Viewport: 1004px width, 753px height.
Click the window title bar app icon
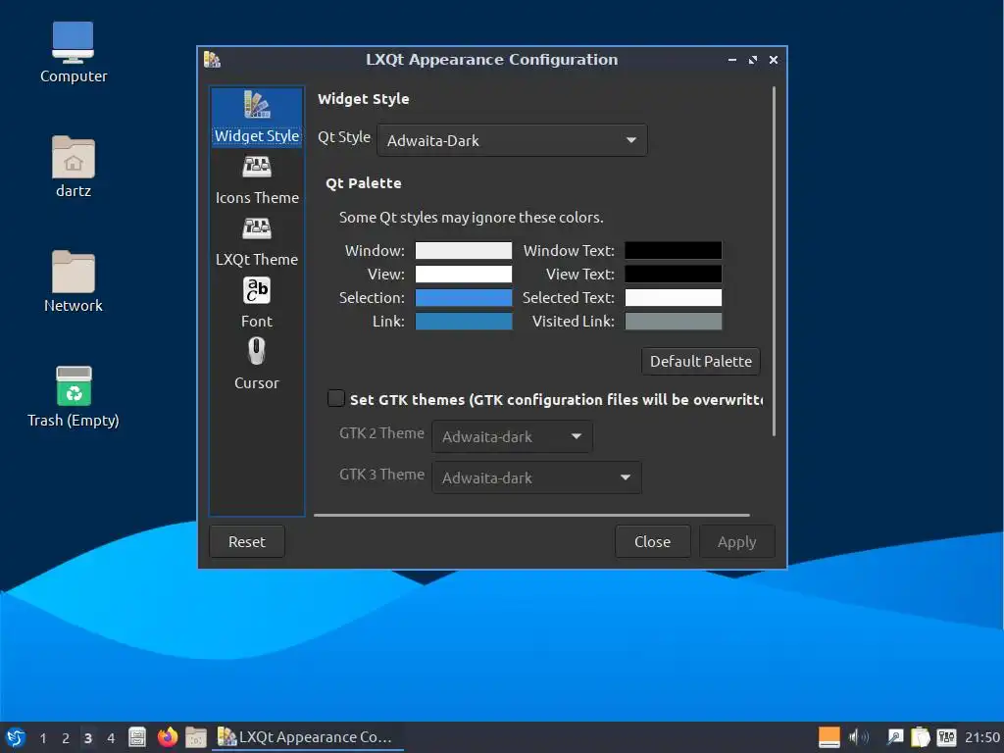click(212, 60)
